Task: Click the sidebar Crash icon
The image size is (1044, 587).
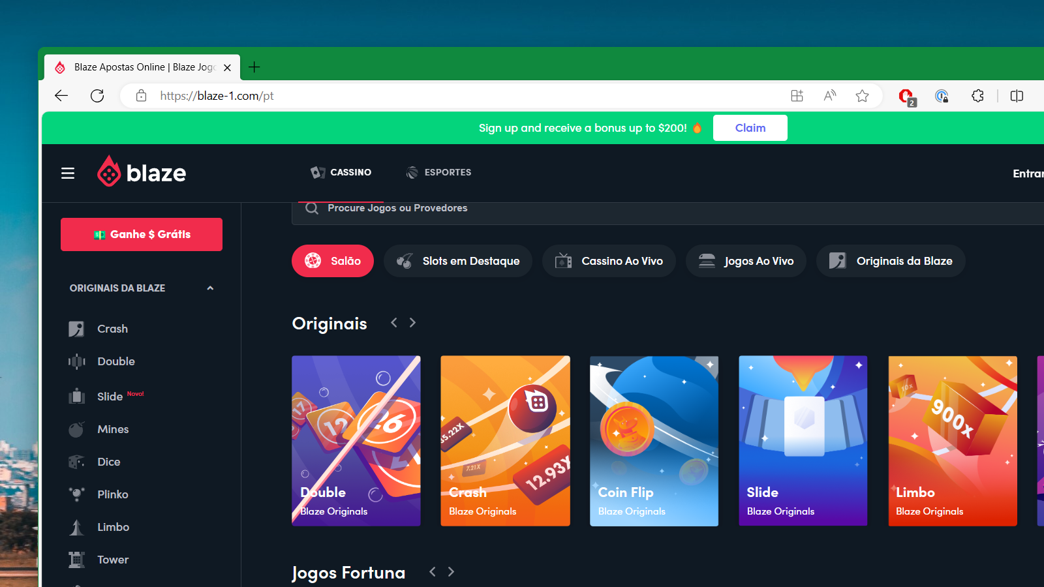Action: (x=76, y=329)
